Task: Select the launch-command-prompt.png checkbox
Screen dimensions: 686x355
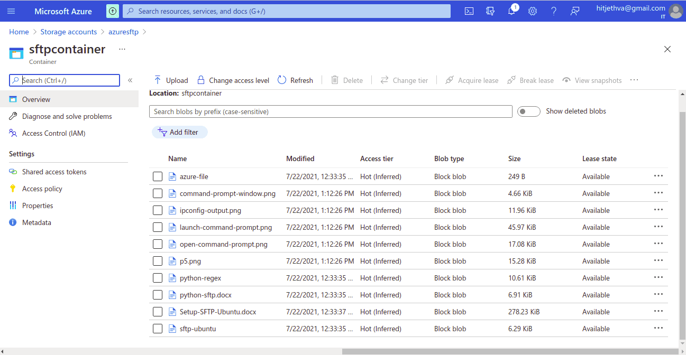Action: [158, 227]
